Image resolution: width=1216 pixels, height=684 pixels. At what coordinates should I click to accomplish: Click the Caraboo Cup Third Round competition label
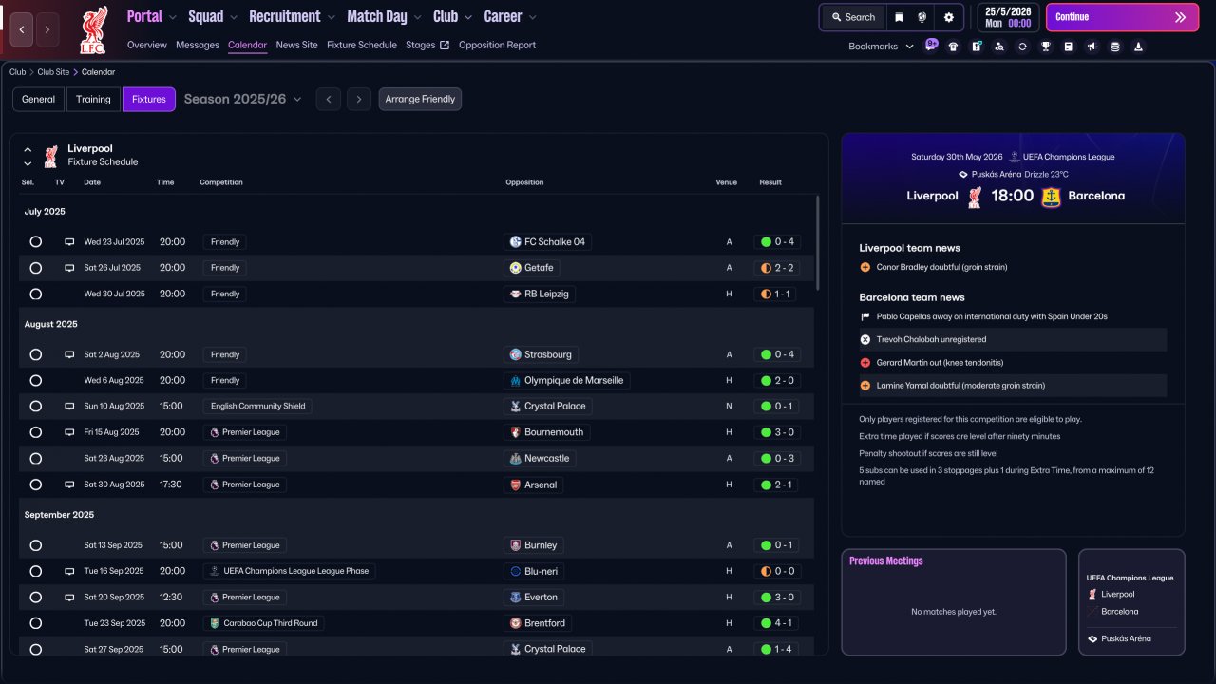[x=265, y=623]
